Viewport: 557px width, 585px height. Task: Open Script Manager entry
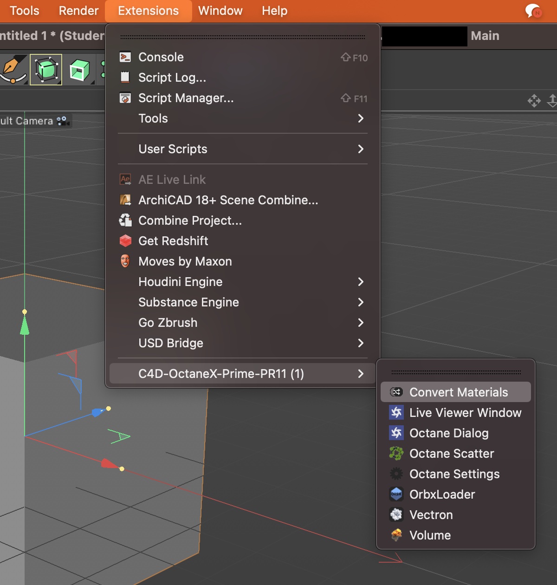[242, 98]
